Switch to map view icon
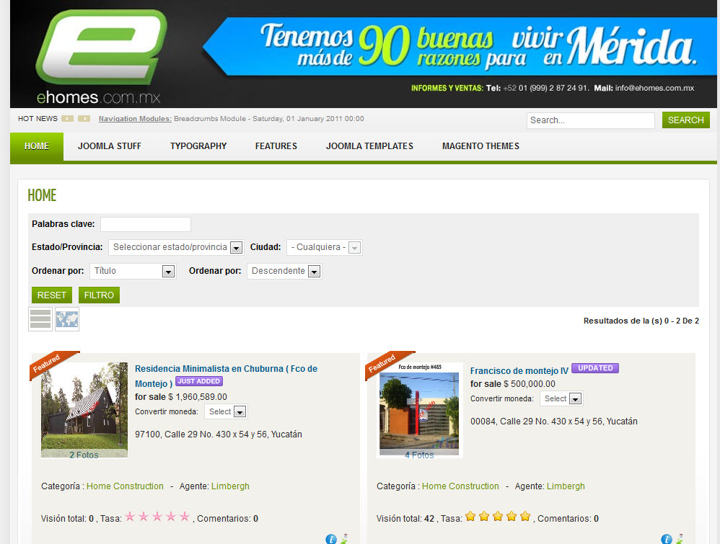 [67, 318]
